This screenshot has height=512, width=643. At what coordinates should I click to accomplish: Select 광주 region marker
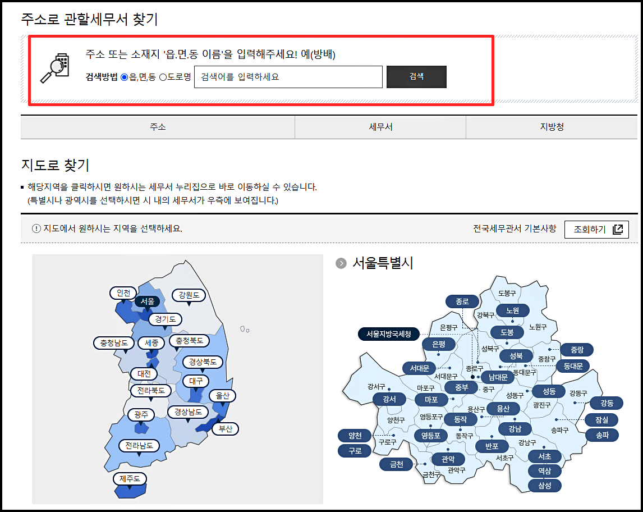click(141, 415)
